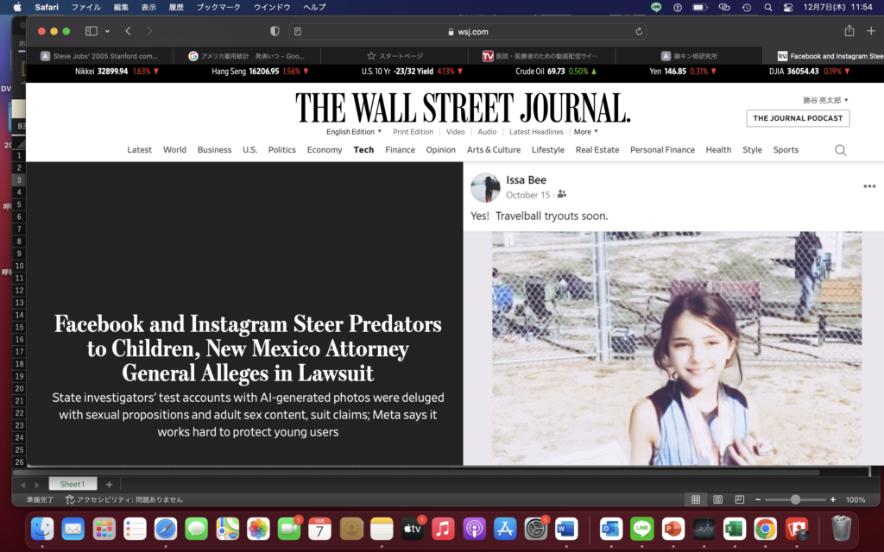Image resolution: width=884 pixels, height=552 pixels.
Task: Open the three-dots post options menu
Action: click(869, 186)
